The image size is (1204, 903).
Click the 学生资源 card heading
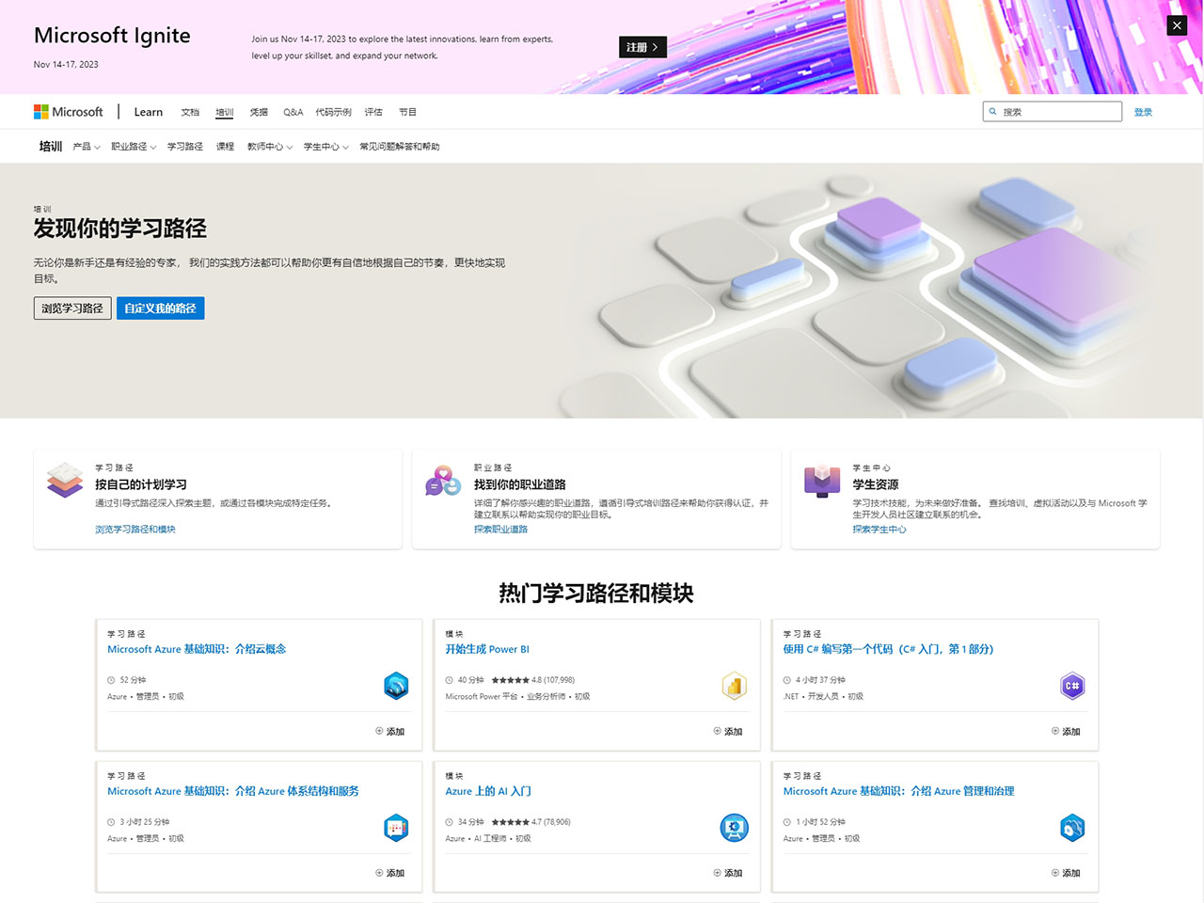pos(876,484)
